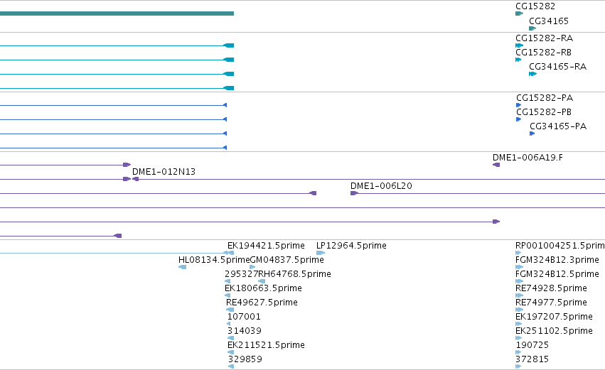Select the GM04837.5prime EST label
Screen dimensions: 605x370
coord(287,260)
